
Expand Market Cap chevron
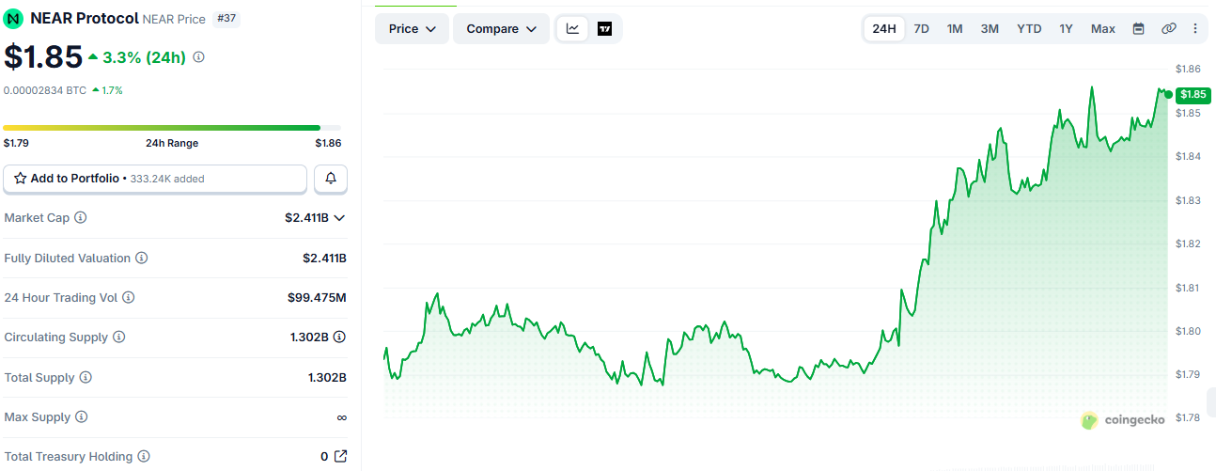pyautogui.click(x=339, y=217)
